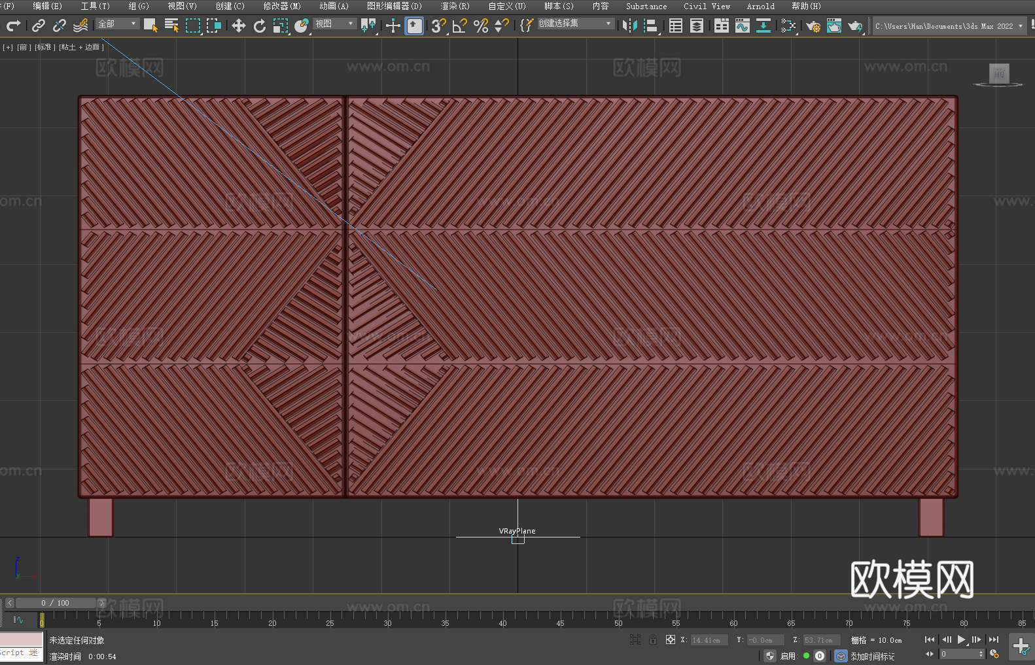Open the Scene Explorer toggle
1035x665 pixels.
(x=676, y=26)
